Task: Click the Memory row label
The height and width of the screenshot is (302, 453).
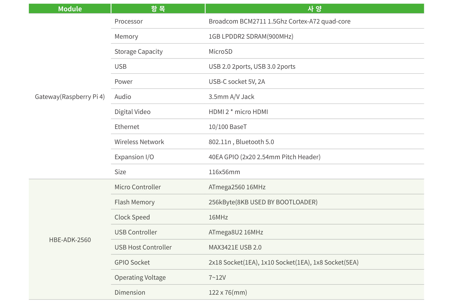Action: (126, 36)
